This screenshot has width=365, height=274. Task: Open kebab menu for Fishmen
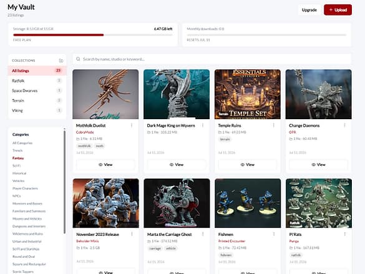(274, 234)
